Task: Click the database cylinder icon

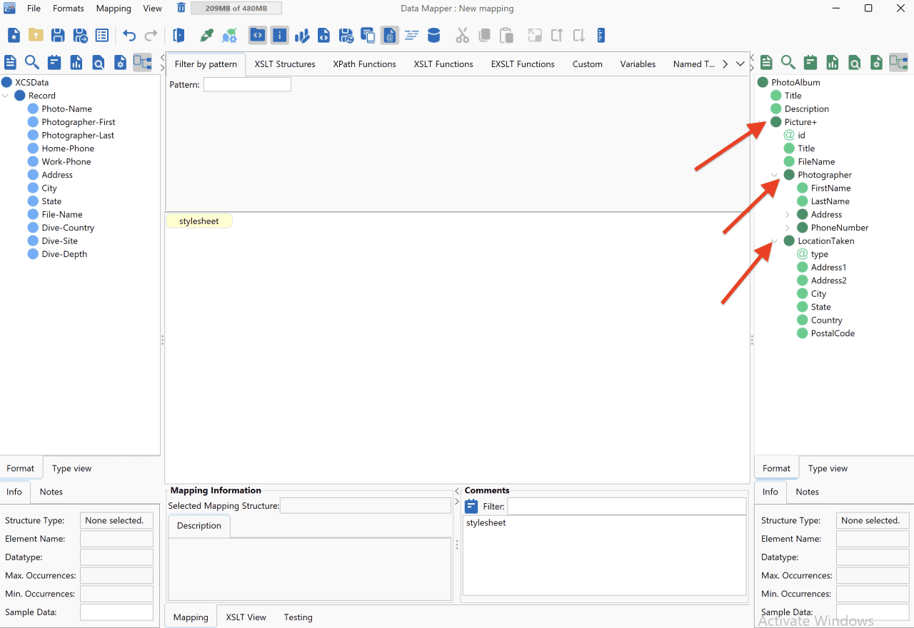Action: [433, 35]
